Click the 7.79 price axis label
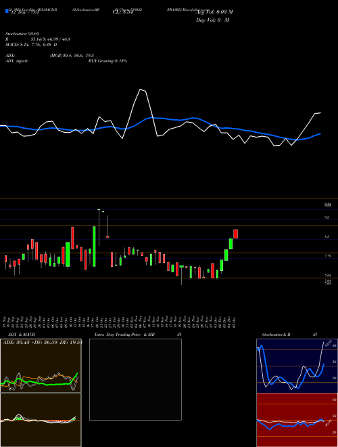The height and width of the screenshot is (447, 338). tap(328, 256)
